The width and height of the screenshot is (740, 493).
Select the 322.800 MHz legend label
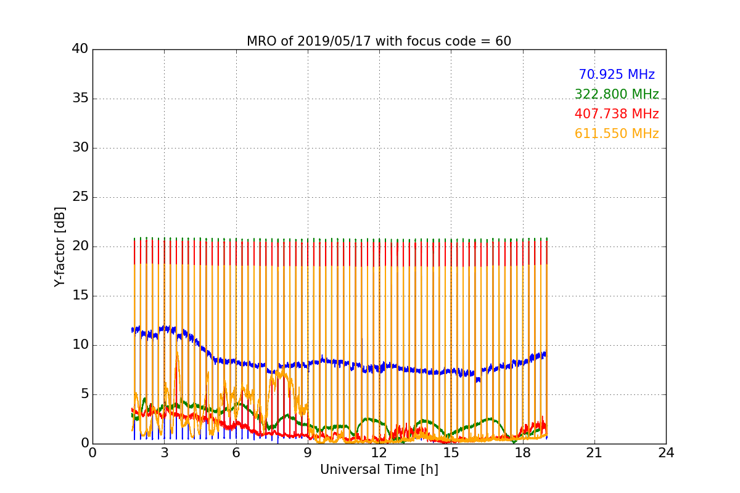[617, 94]
